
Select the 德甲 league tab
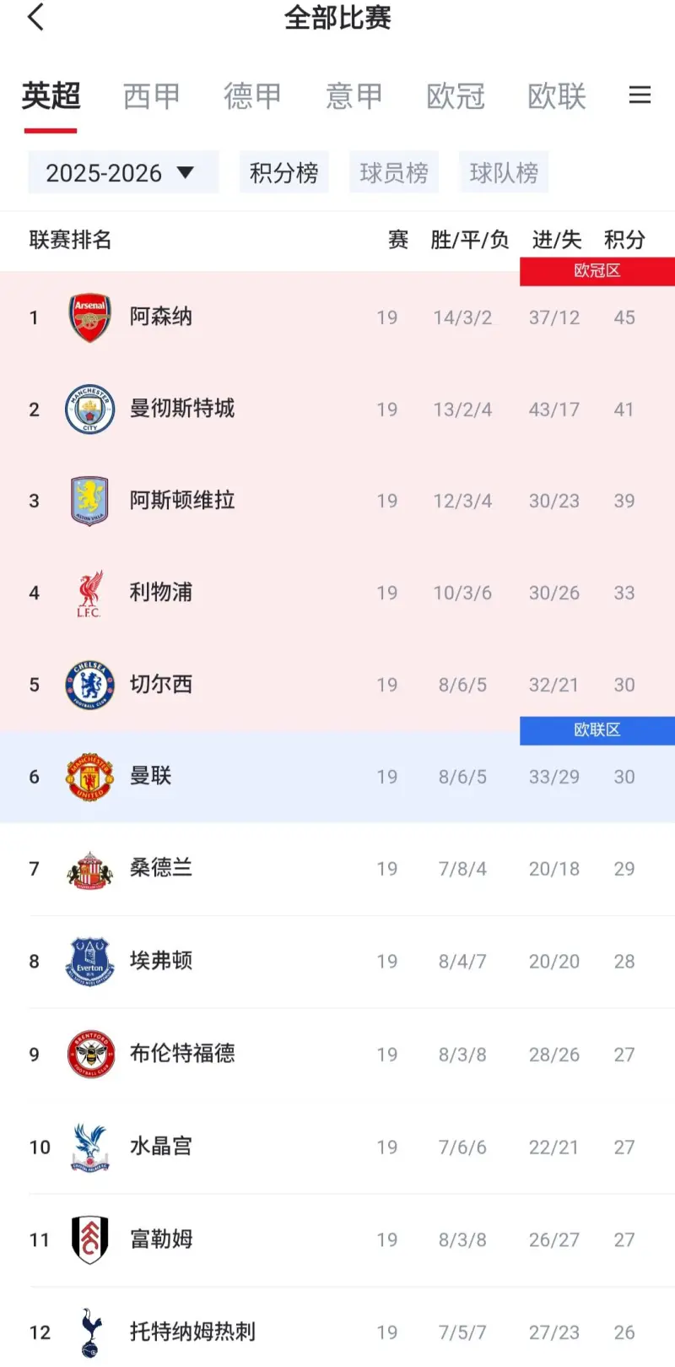pos(252,96)
